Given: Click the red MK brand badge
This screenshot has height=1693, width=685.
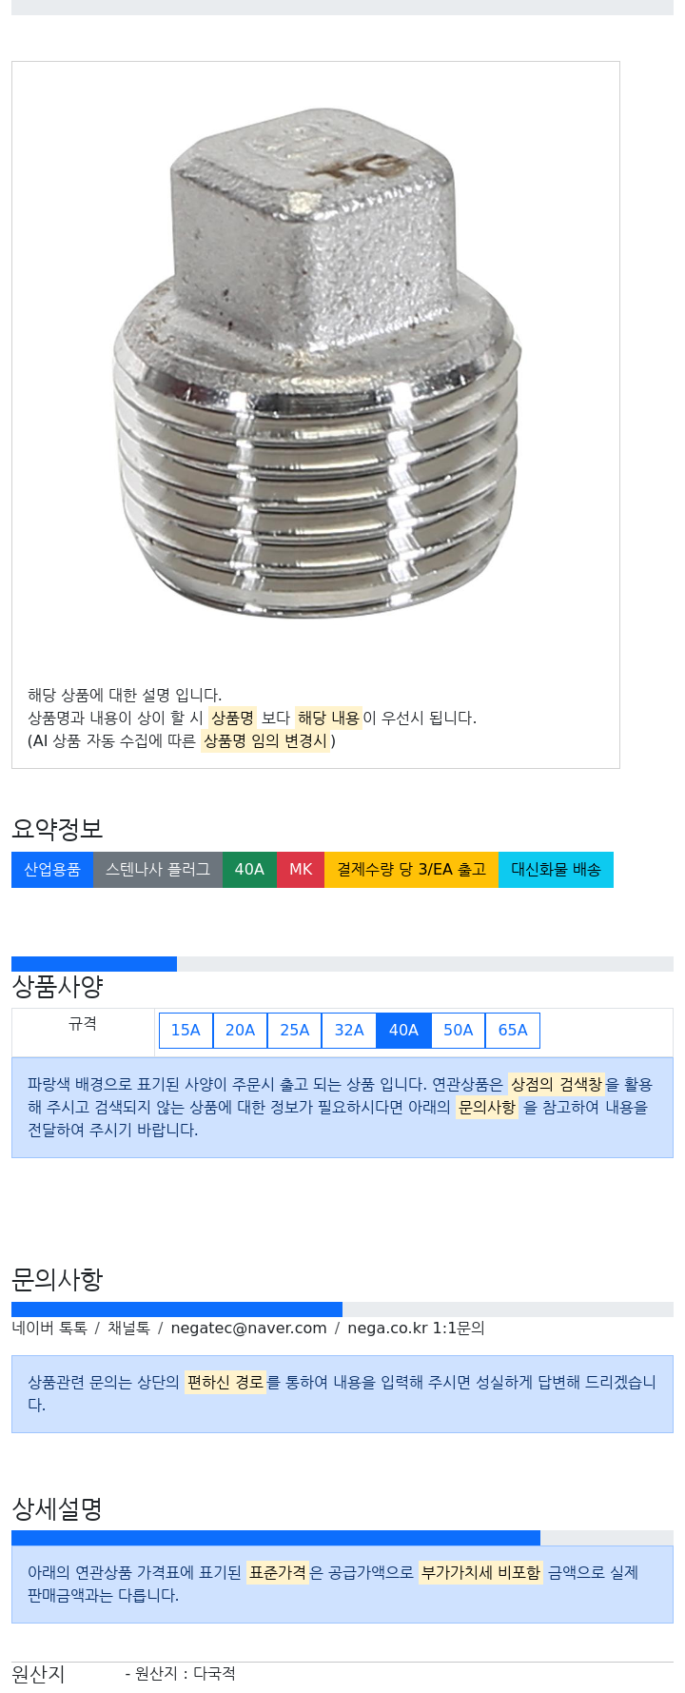Looking at the screenshot, I should tap(301, 870).
